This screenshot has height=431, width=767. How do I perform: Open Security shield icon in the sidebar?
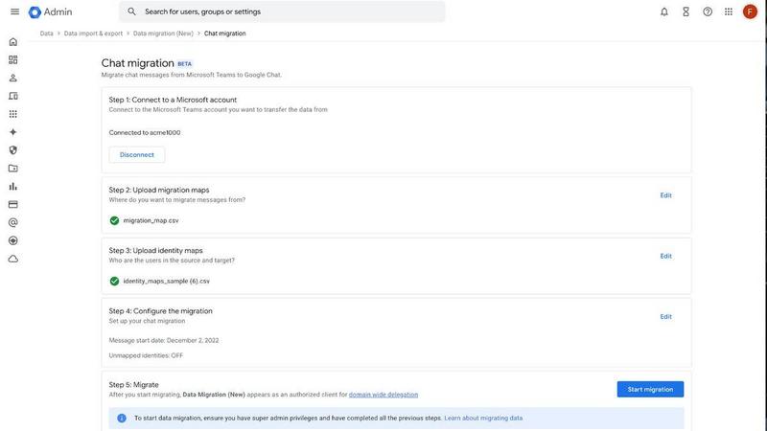(13, 150)
